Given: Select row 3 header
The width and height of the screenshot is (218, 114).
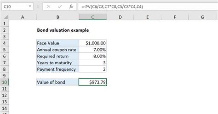Looking at the screenshot, I should [x=5, y=37].
